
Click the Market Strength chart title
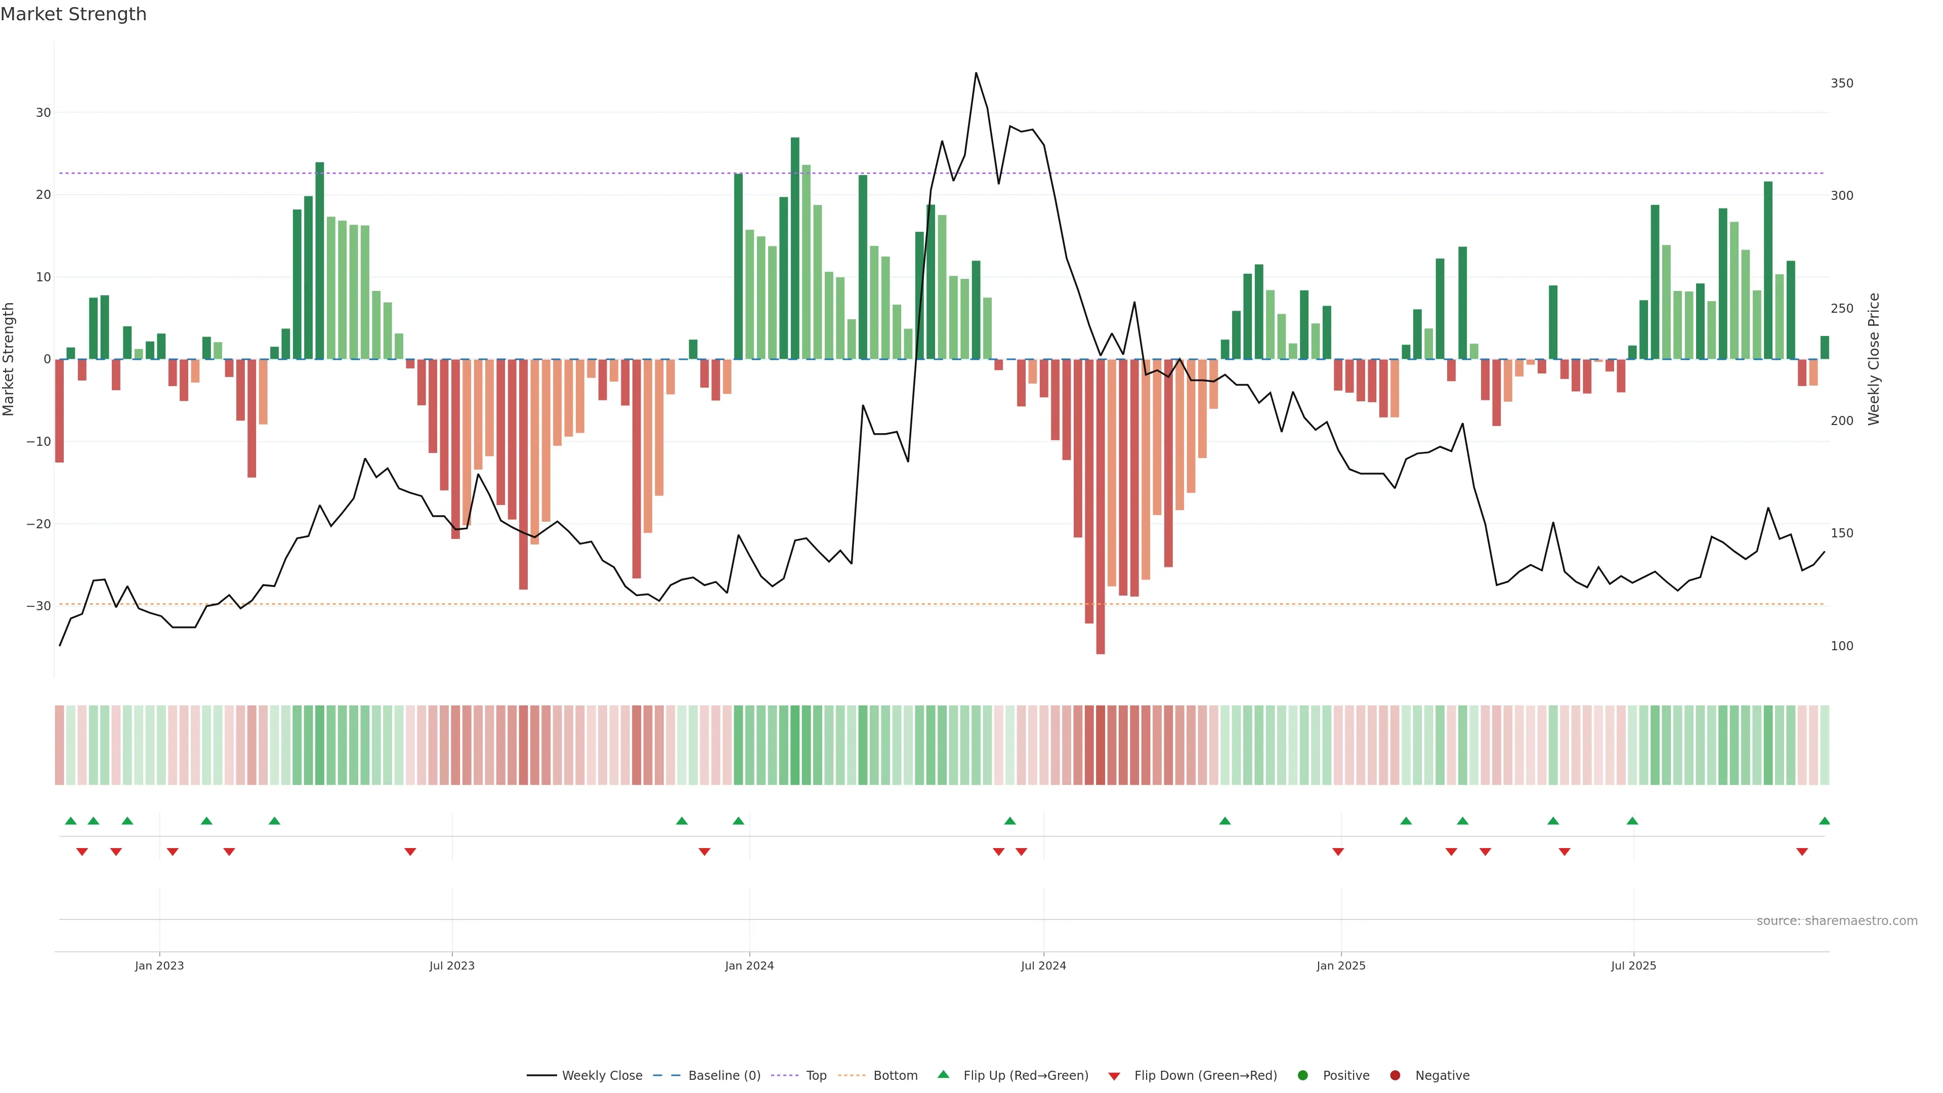(x=73, y=14)
